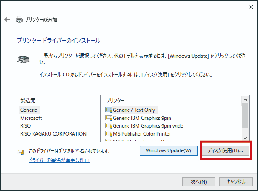258x191 pixels.
Task: Click the digital signature certificate icon
Action: click(x=20, y=152)
